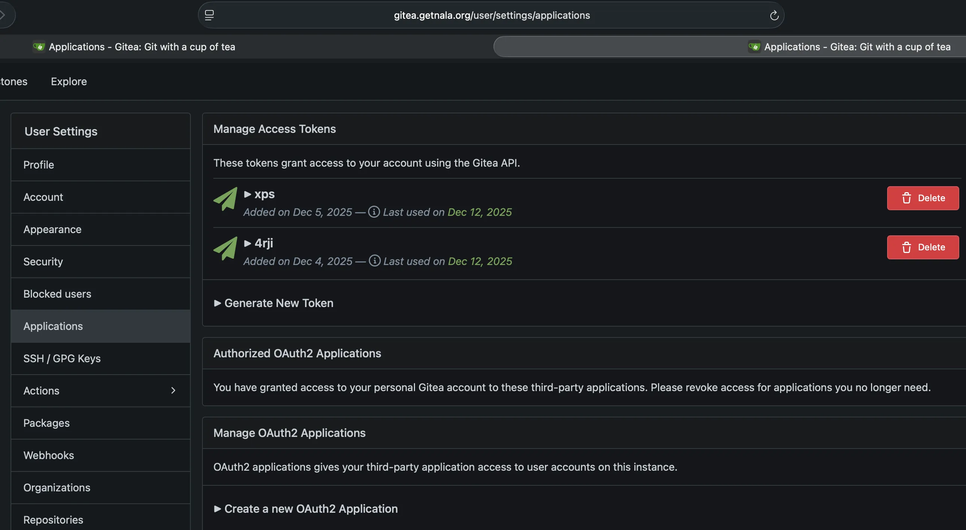Click the URL address field
Screen dimensions: 966x530
pyautogui.click(x=492, y=15)
